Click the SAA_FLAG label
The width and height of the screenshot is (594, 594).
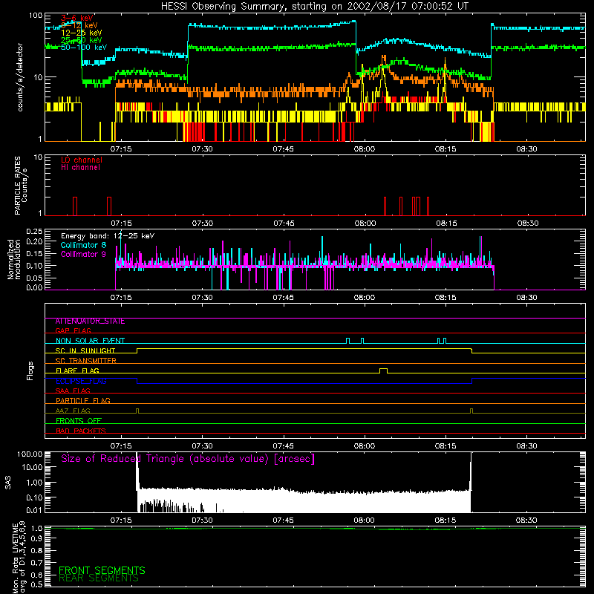73,391
